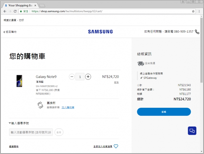Image resolution: width=204 pixels, height=154 pixels.
Task: Click 加入購物車 link for trade-in
Action: point(68,107)
